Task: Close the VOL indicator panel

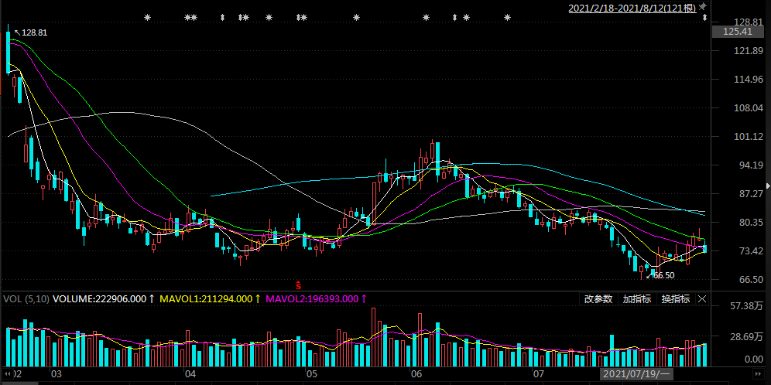Action: click(x=702, y=298)
